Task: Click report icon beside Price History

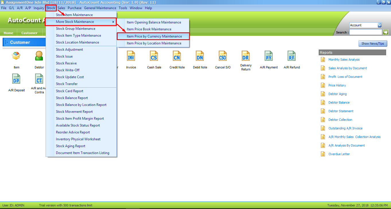Action: [323, 85]
